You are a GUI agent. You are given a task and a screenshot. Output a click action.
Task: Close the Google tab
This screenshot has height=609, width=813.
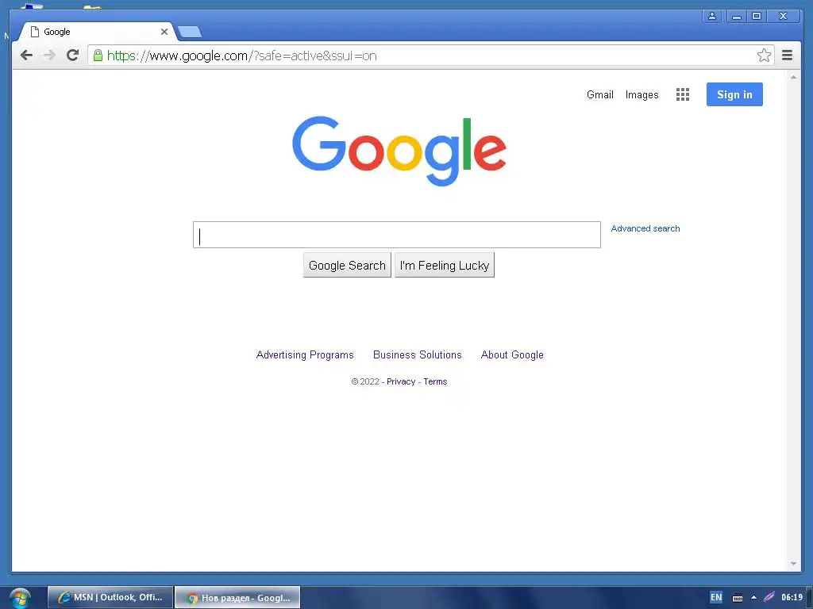(164, 32)
